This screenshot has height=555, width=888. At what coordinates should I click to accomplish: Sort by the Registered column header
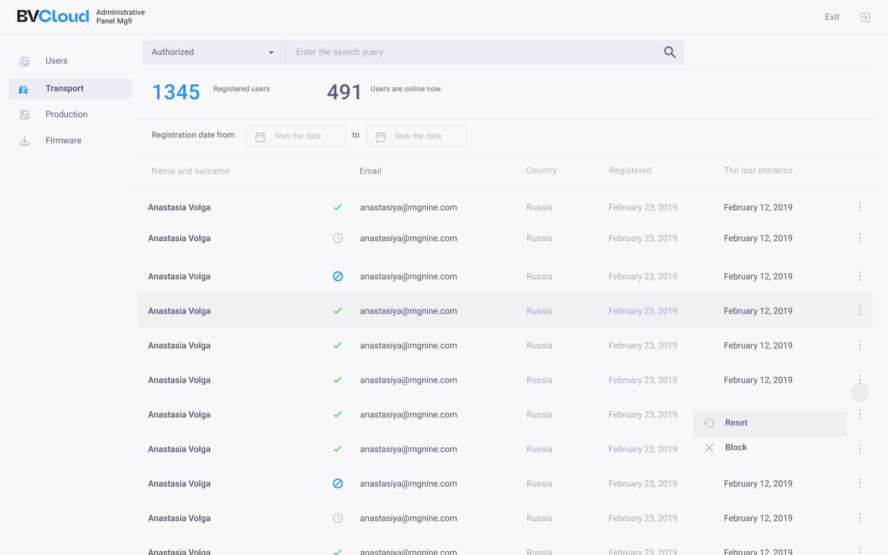pos(630,170)
